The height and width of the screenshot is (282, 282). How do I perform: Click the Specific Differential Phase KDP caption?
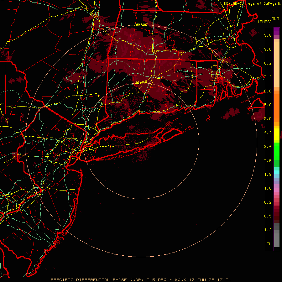141,280
